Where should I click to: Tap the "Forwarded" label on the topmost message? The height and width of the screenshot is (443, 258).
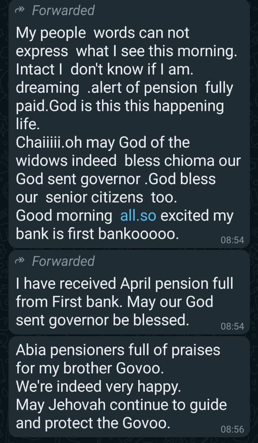[63, 10]
